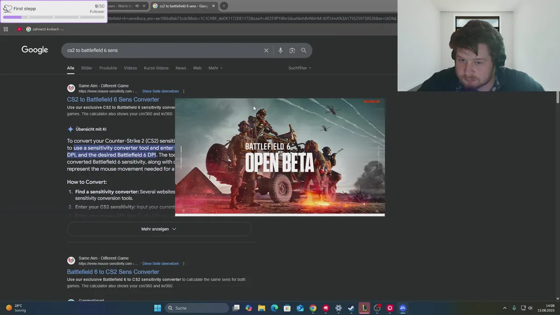Screen dimensions: 560x315
Task: Click the taskbar 'Suche' search box
Action: (x=197, y=308)
